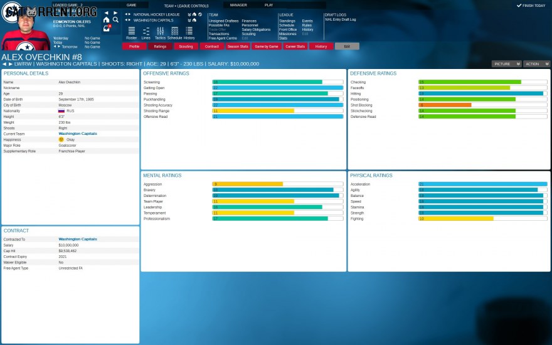Click the Alex Ovechkin player photo
The height and width of the screenshot is (345, 552).
(25, 33)
